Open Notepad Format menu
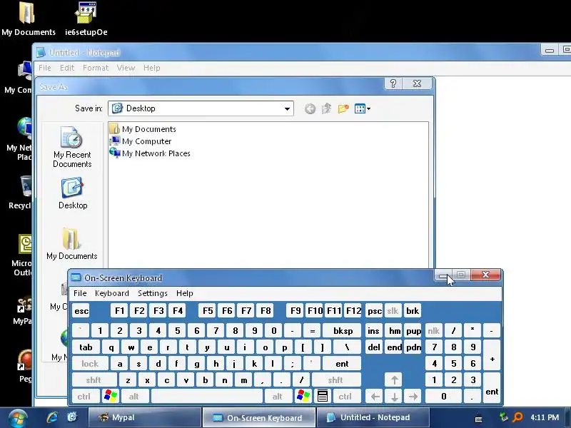The height and width of the screenshot is (428, 571). coord(96,68)
